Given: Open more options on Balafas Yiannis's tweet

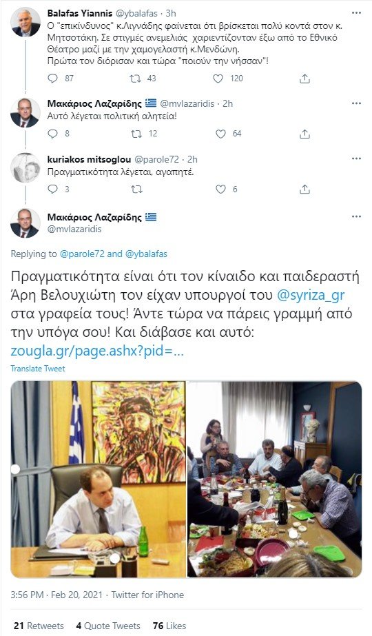Looking at the screenshot, I should tap(356, 13).
